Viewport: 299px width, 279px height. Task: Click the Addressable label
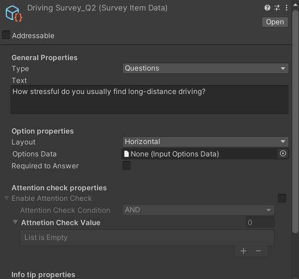tap(33, 36)
